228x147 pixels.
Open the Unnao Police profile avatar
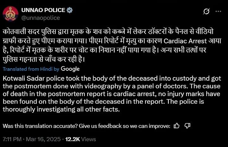[x=10, y=14]
